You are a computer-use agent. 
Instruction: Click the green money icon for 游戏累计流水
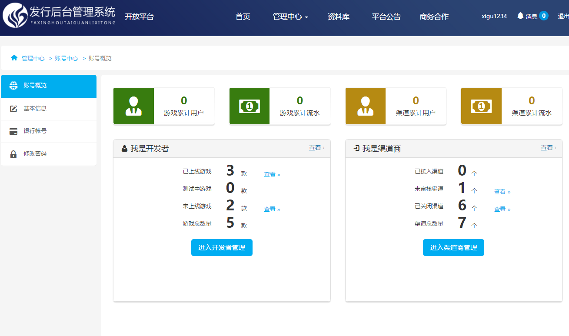(x=250, y=106)
